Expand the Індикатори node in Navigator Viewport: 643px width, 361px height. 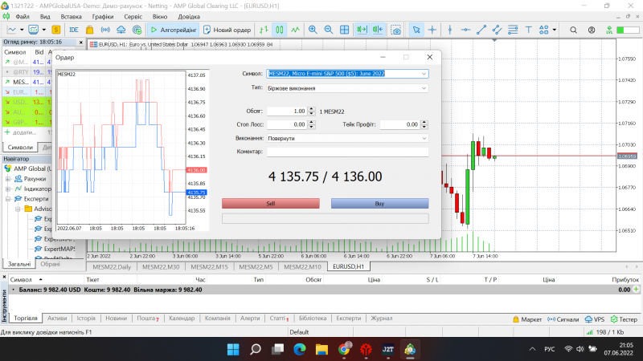coord(8,189)
